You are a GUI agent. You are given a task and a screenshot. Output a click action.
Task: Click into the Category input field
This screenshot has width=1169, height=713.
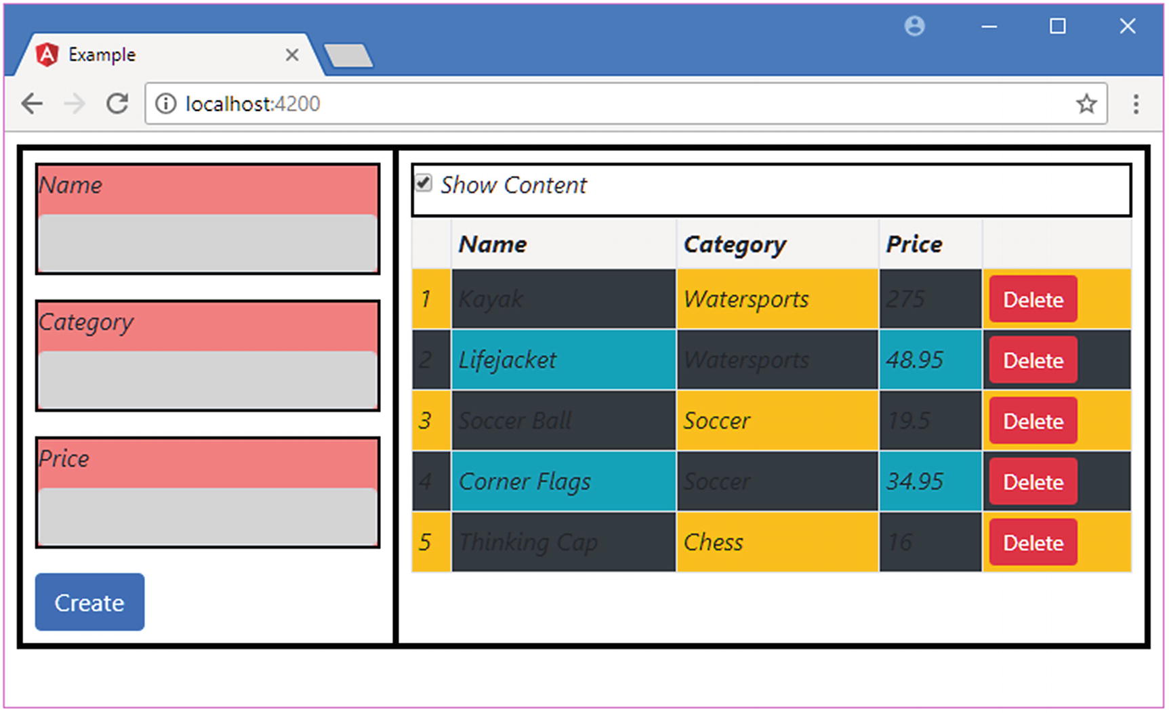[207, 379]
